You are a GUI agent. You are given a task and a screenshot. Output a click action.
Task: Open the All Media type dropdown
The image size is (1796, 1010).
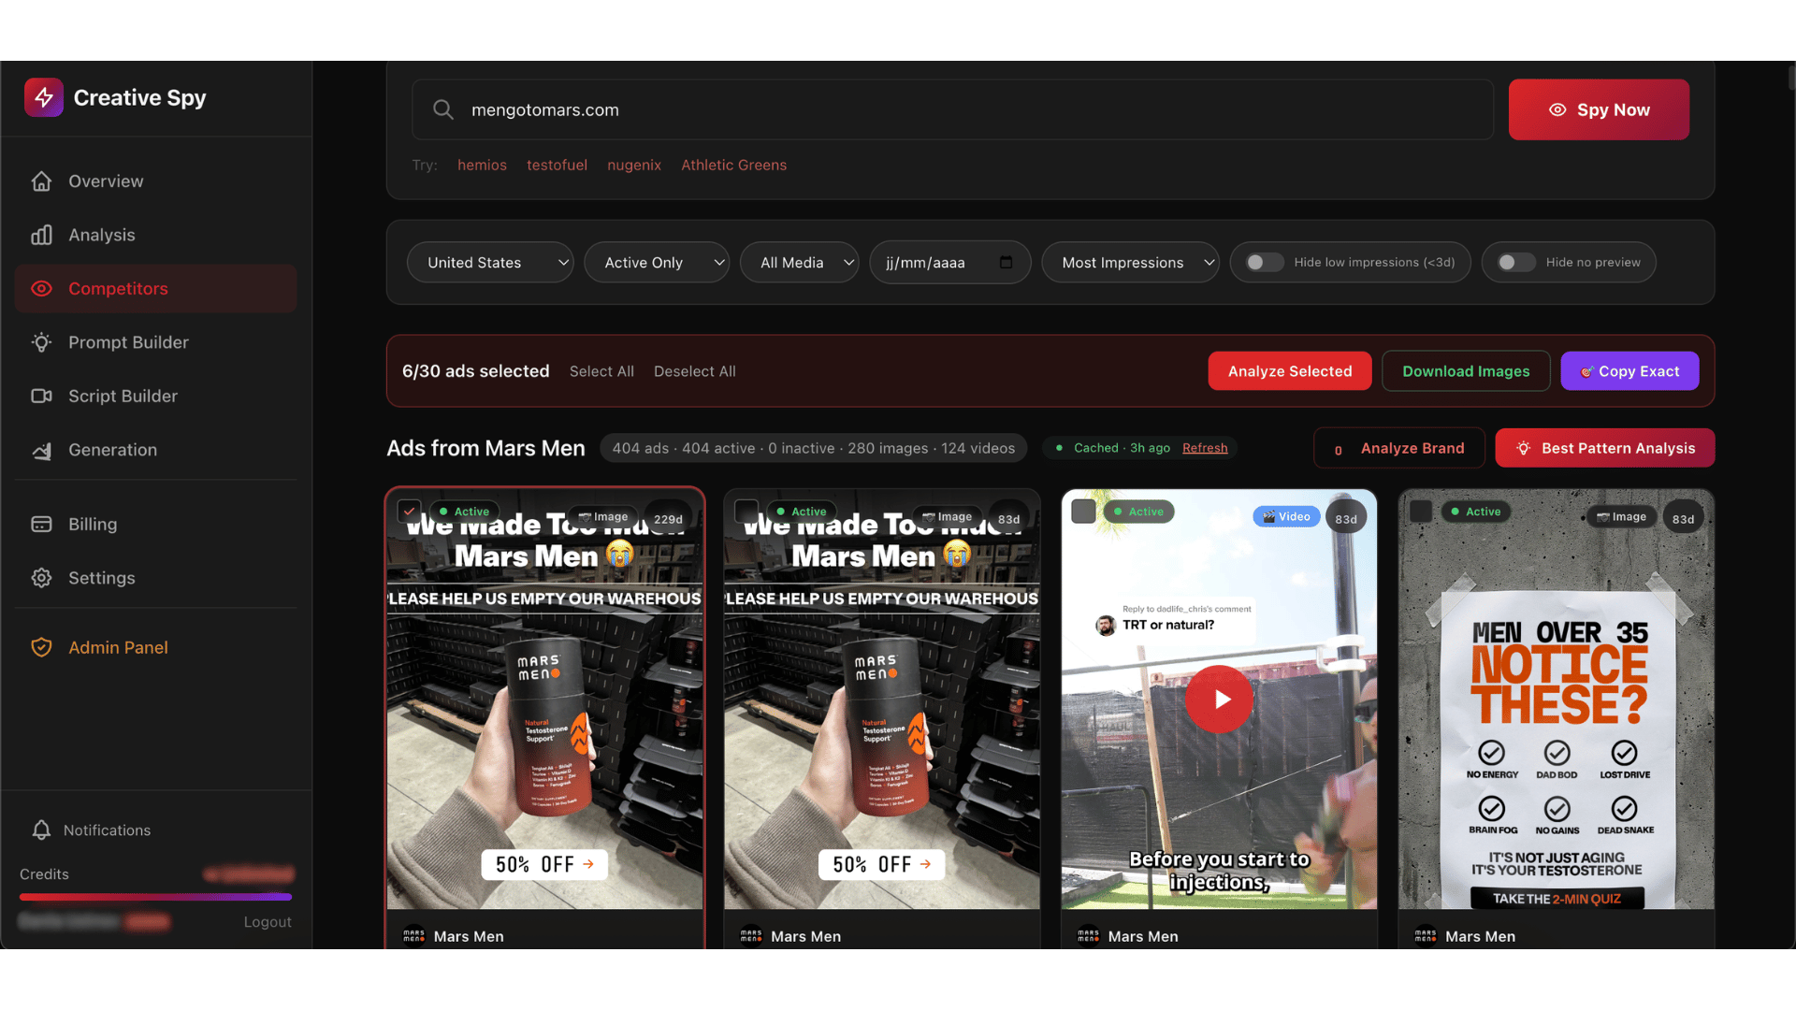point(800,263)
